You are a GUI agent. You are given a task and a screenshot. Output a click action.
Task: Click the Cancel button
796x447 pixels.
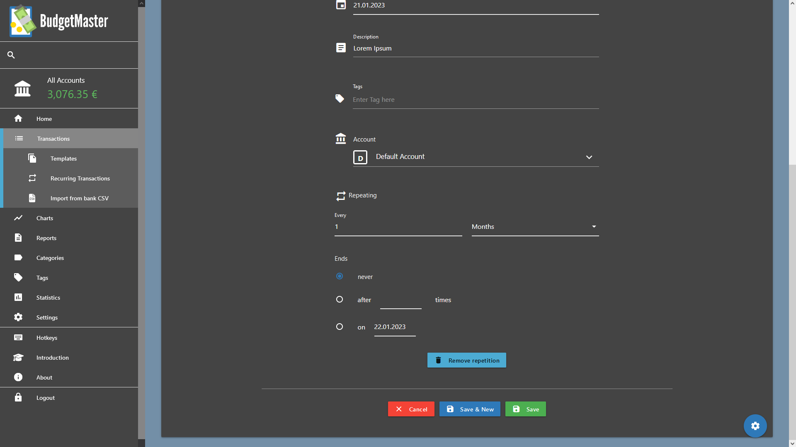(x=411, y=409)
